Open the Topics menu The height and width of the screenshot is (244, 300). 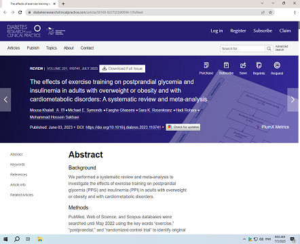pos(52,48)
